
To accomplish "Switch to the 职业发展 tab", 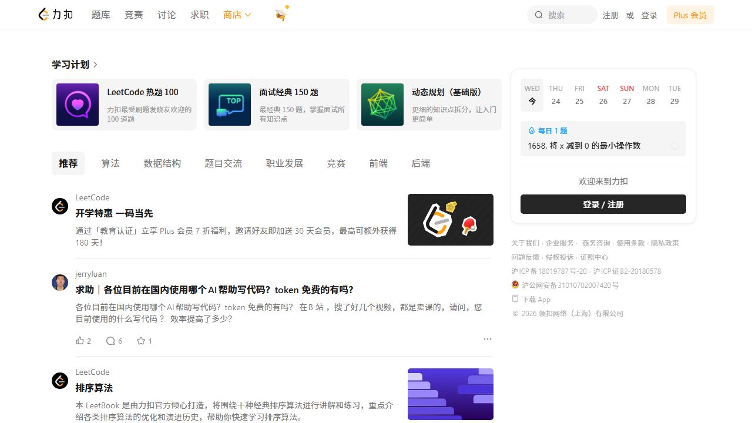I will [284, 163].
